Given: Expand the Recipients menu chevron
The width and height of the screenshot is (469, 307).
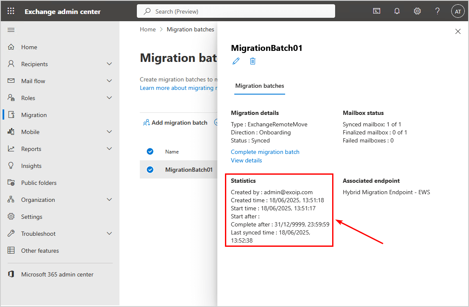Looking at the screenshot, I should click(109, 64).
